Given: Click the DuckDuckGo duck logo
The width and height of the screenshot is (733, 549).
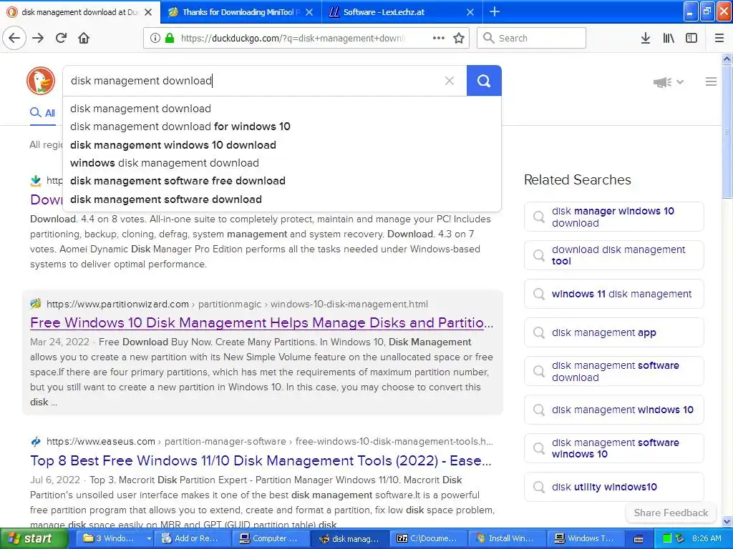Looking at the screenshot, I should pos(41,81).
